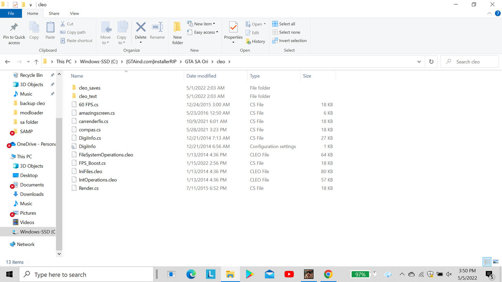Click Invert selection in ribbon
This screenshot has height=282, width=502.
click(290, 41)
